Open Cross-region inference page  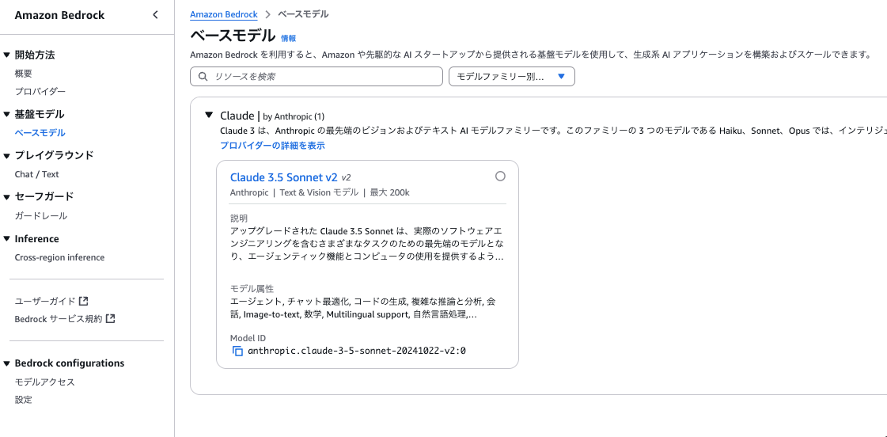[x=59, y=257]
